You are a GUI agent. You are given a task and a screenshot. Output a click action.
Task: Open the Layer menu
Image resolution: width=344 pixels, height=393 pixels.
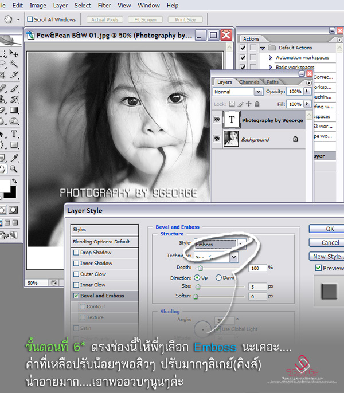60,5
